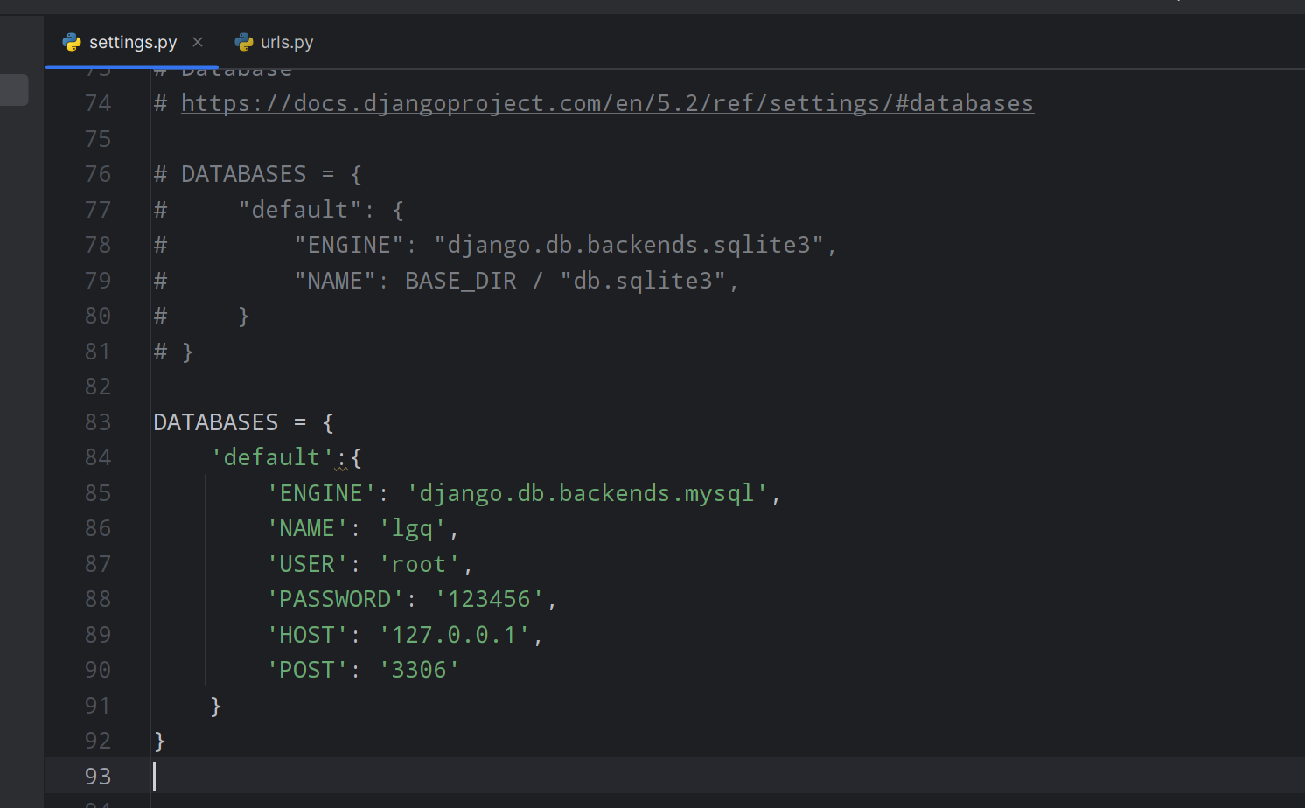Click Python file icon on urls.py tab
This screenshot has width=1305, height=808.
pyautogui.click(x=244, y=42)
